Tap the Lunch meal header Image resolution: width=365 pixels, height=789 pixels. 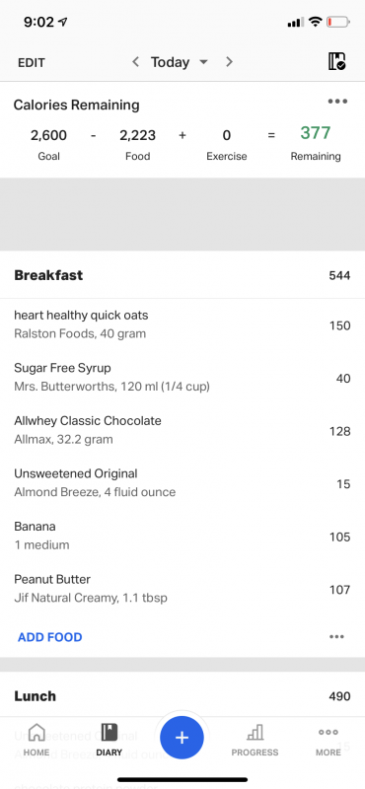[x=182, y=696]
